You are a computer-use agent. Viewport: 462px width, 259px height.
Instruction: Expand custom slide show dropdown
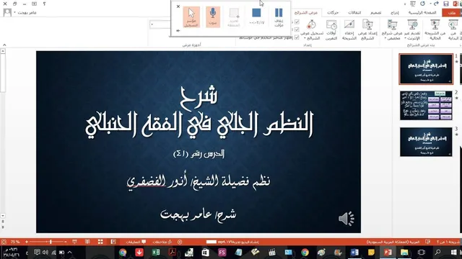tap(392, 30)
